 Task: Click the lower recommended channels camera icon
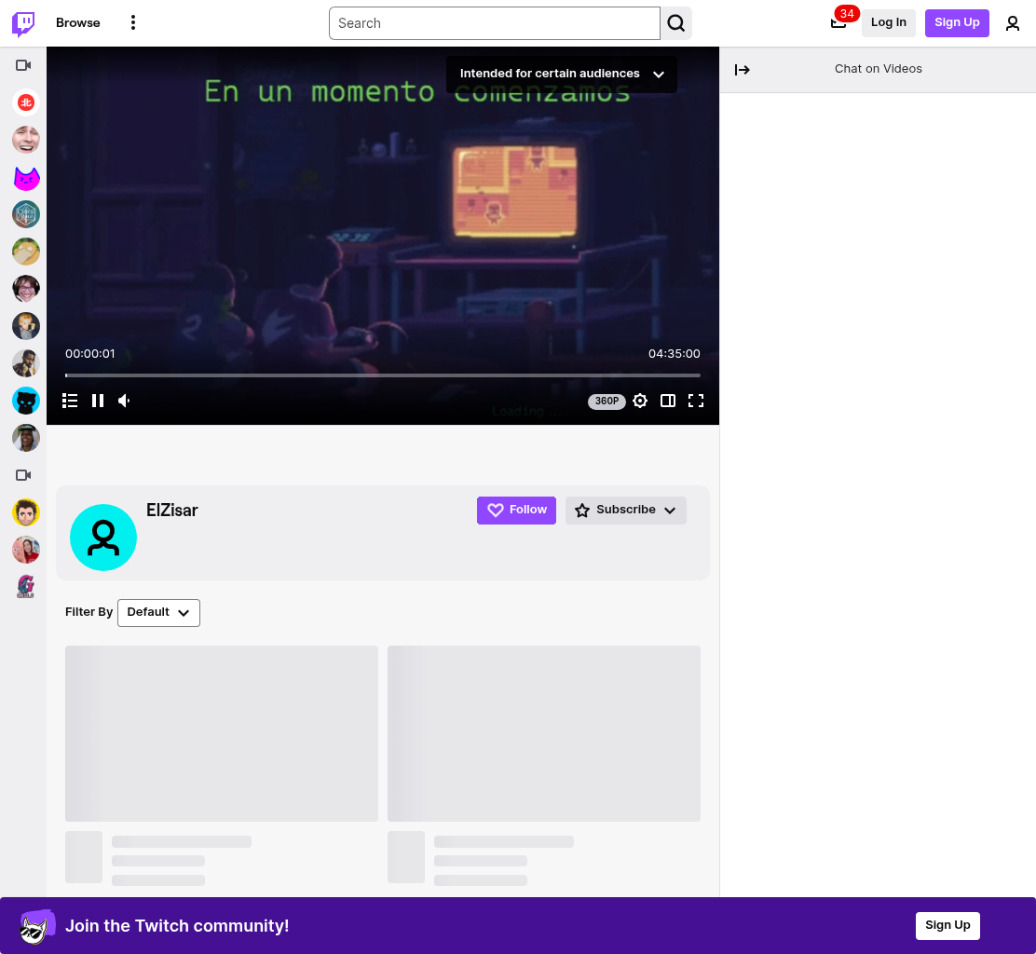[x=24, y=475]
